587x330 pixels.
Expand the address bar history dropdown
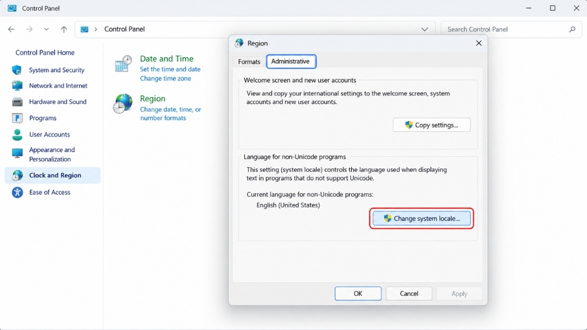click(425, 29)
